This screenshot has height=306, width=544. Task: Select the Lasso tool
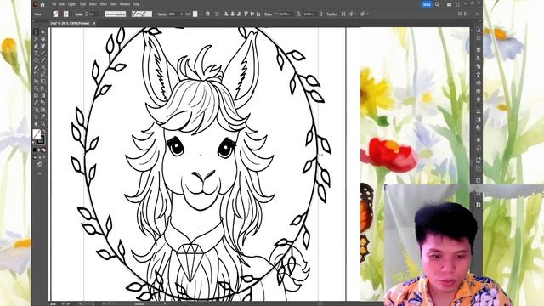(x=43, y=39)
